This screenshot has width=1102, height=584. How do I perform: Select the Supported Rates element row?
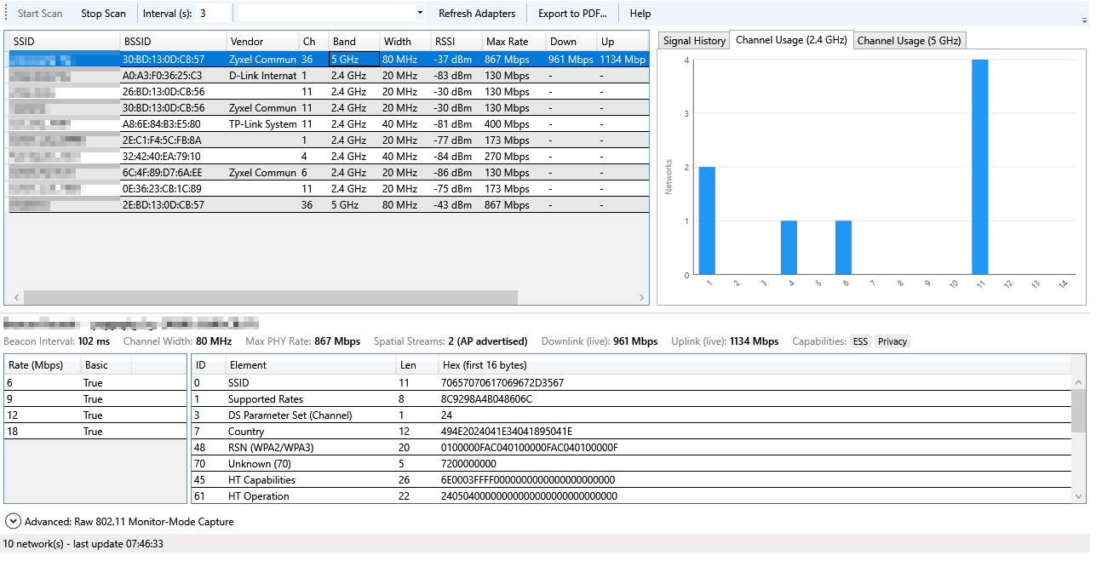631,399
